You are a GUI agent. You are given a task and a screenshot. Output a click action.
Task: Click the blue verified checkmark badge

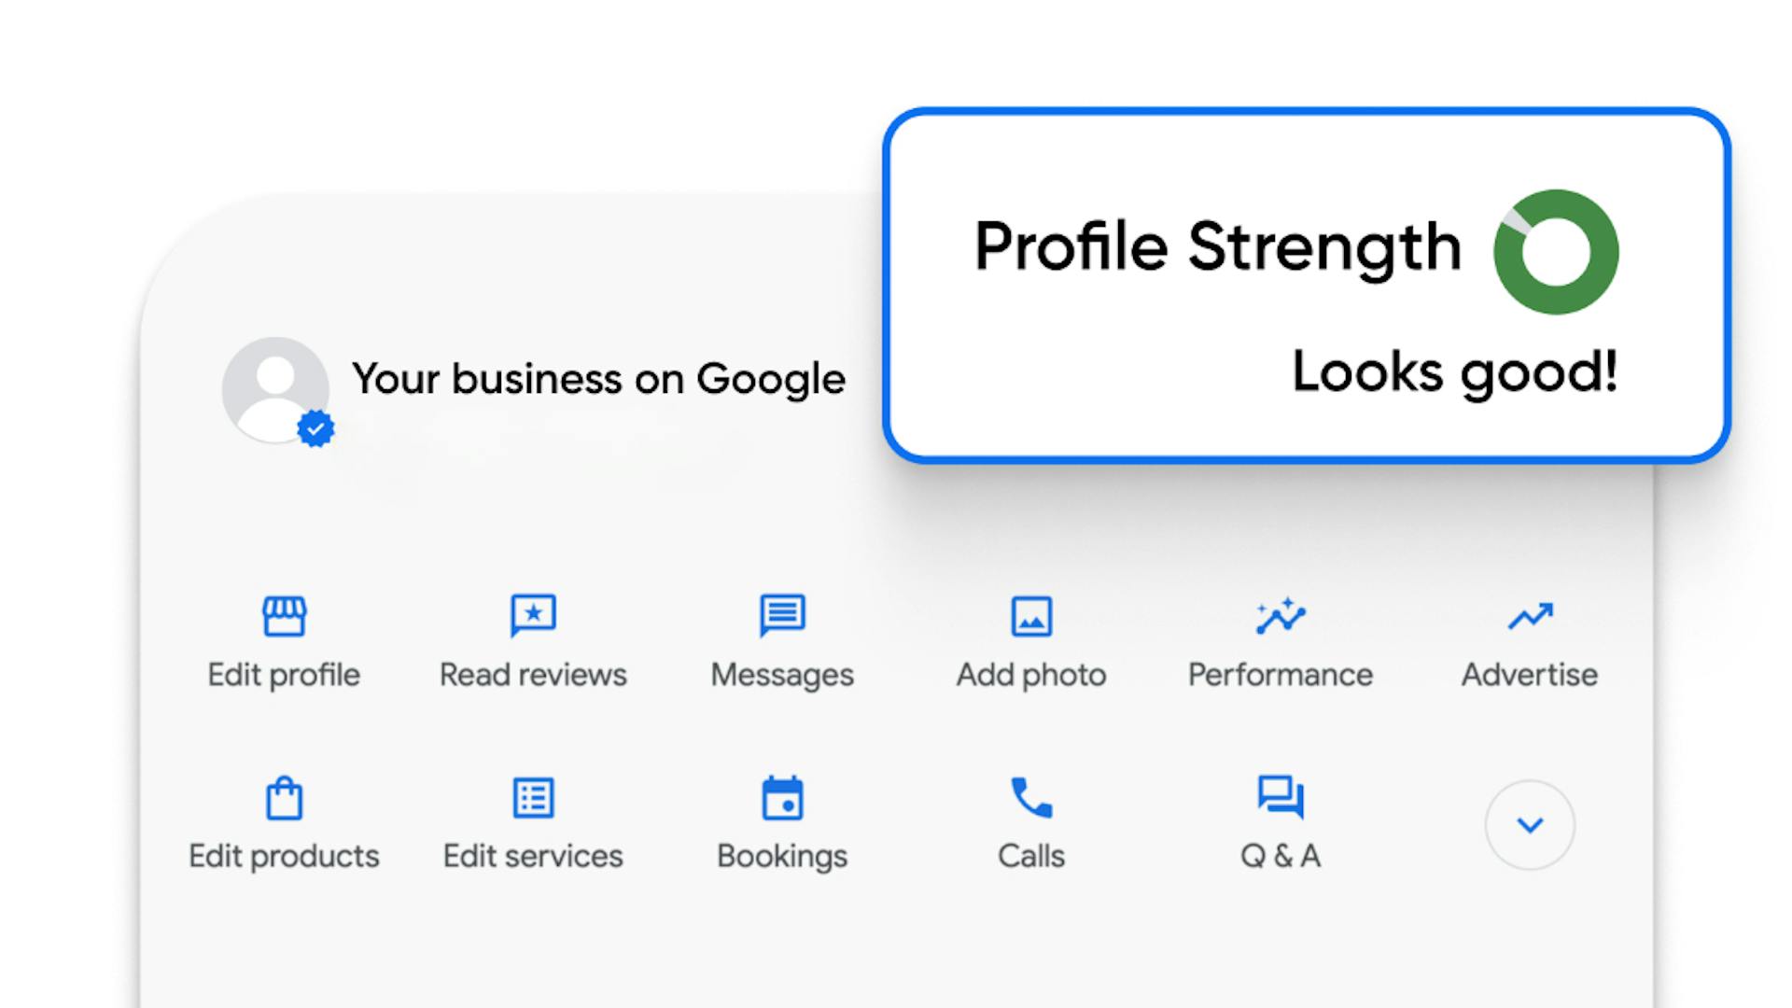(x=315, y=429)
